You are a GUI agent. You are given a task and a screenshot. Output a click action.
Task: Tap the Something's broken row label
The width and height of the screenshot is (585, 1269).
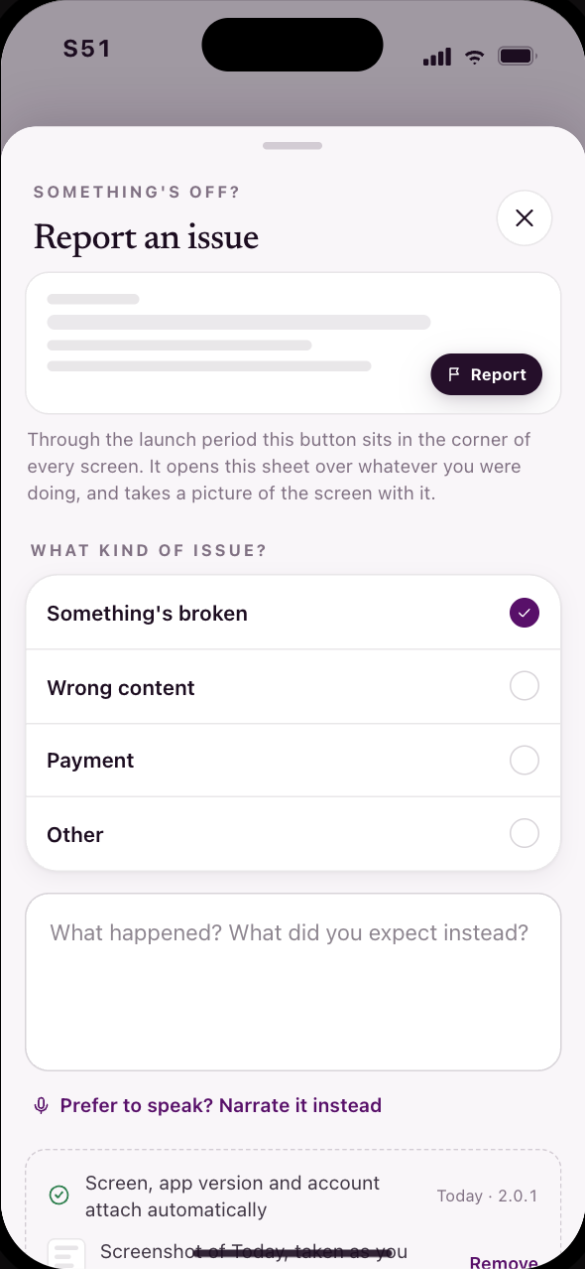(147, 614)
